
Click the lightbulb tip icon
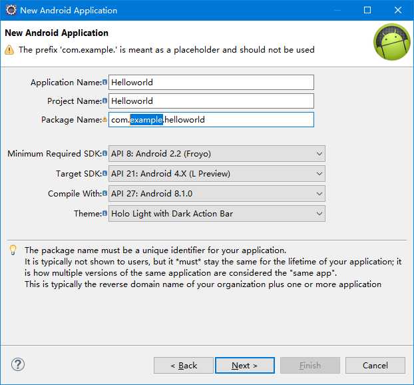click(13, 250)
